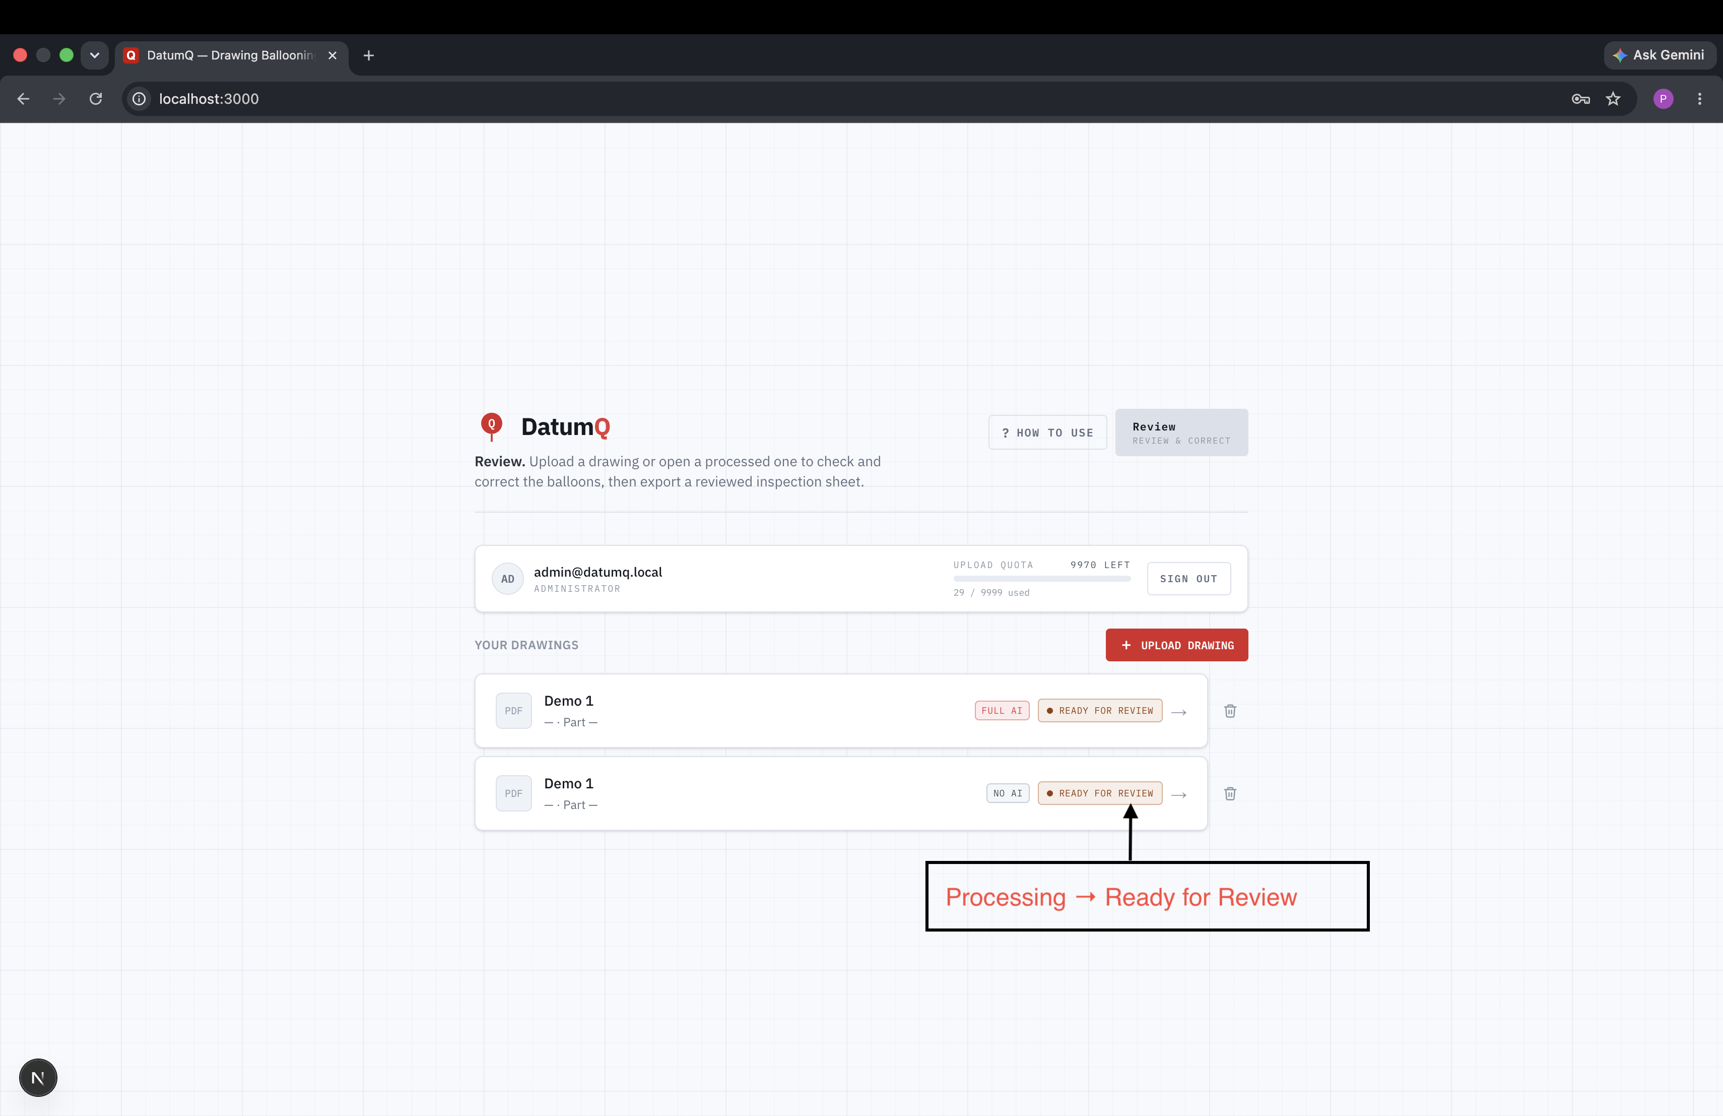Open Demo 1 title in NO AI row

tap(568, 784)
